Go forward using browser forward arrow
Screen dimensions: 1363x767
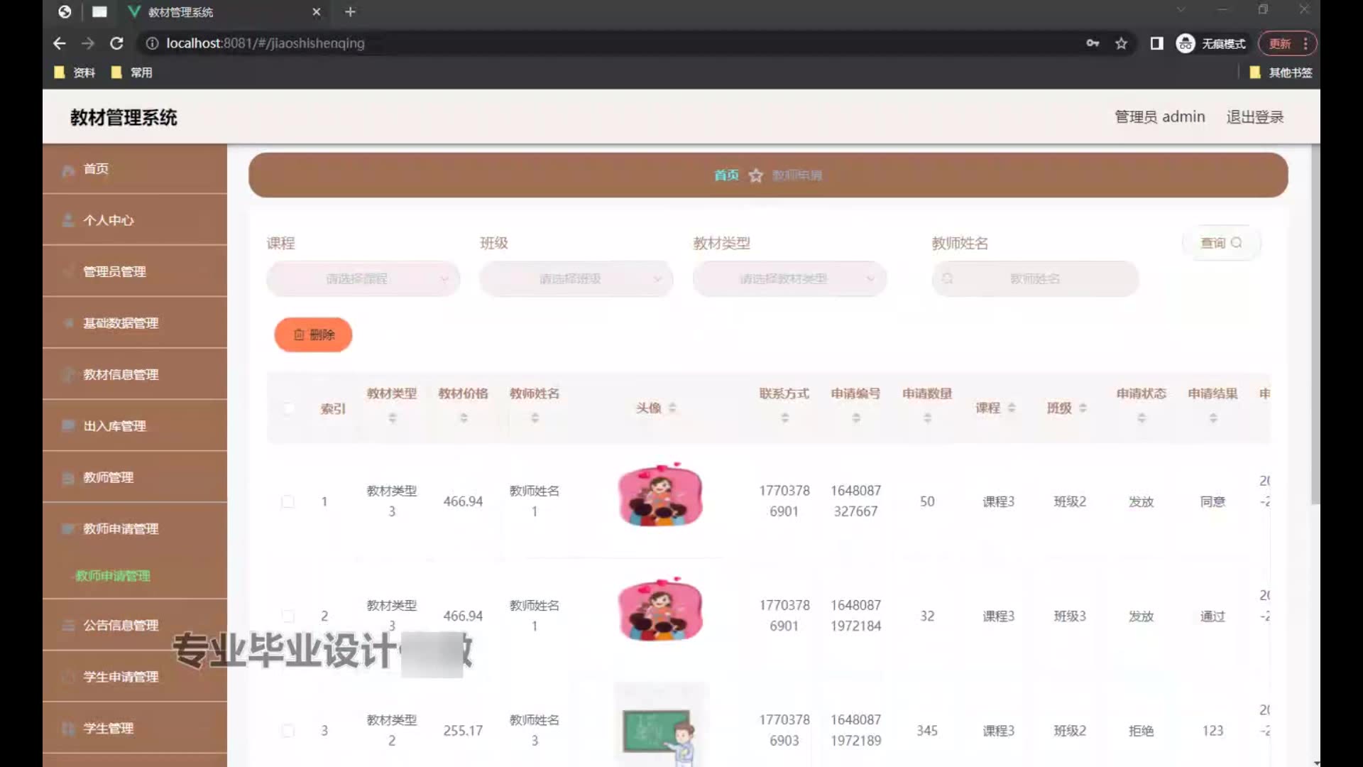(88, 43)
